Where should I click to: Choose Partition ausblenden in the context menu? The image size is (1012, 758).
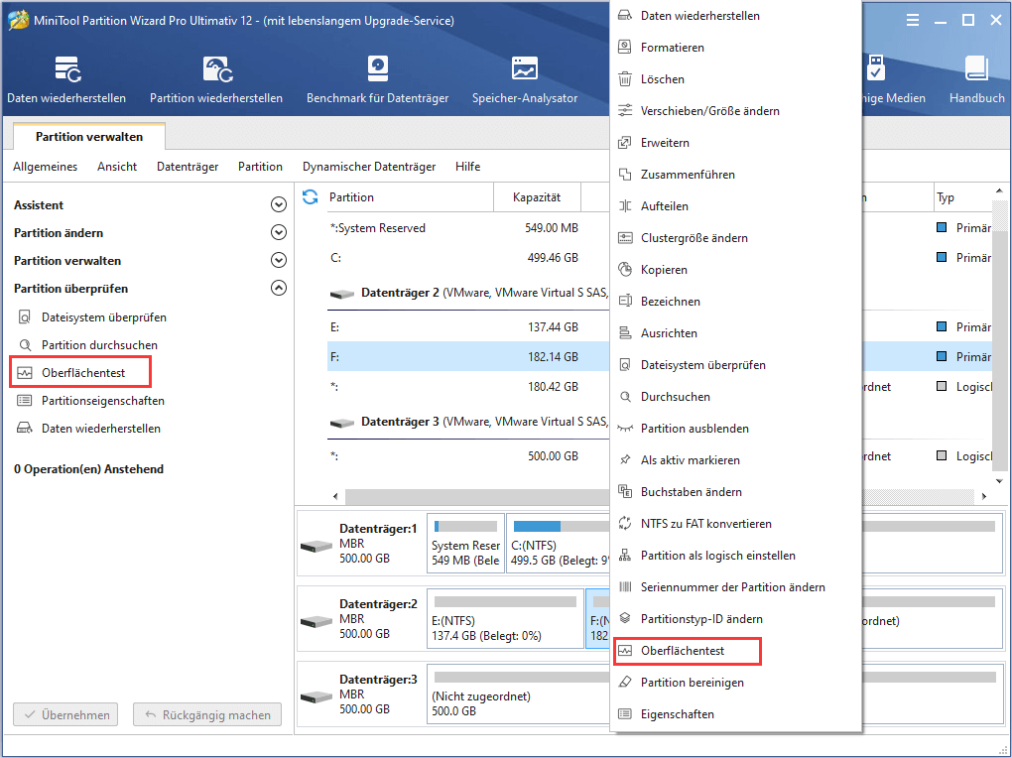[695, 428]
